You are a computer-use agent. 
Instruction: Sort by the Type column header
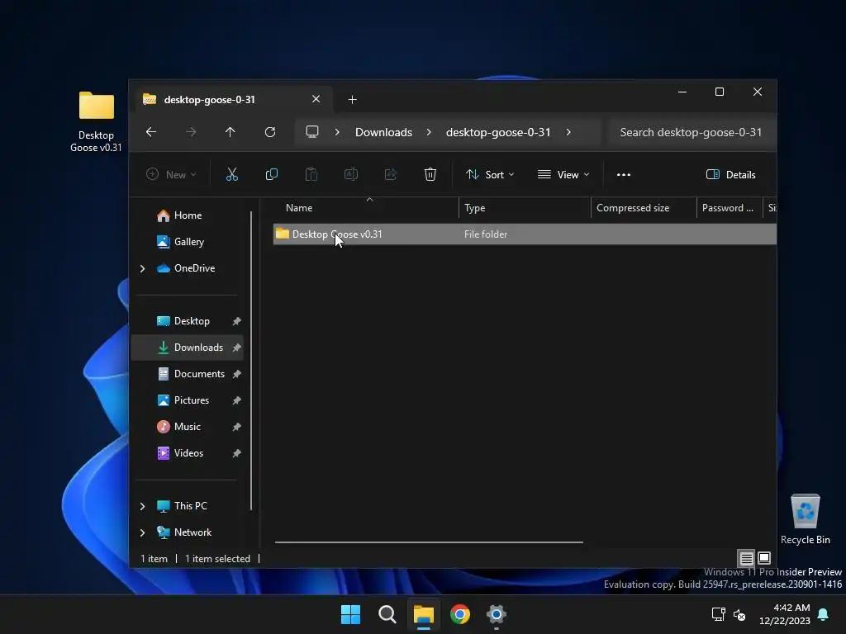(525, 208)
